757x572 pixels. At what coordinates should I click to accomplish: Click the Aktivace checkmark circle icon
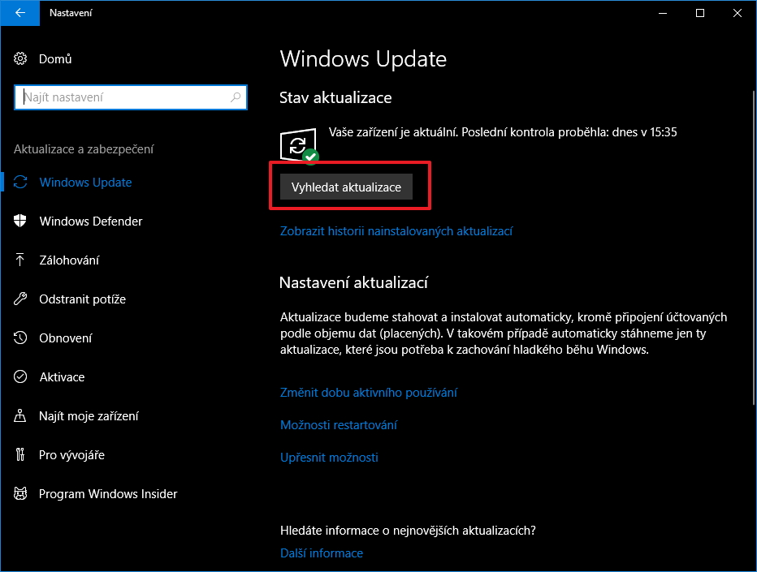(20, 376)
